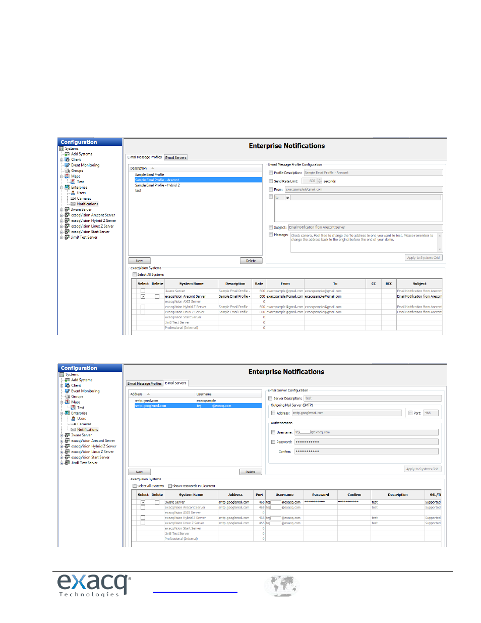Click Users icon in Message Profiles screenshot tree
481x623 pixels.
(x=73, y=193)
